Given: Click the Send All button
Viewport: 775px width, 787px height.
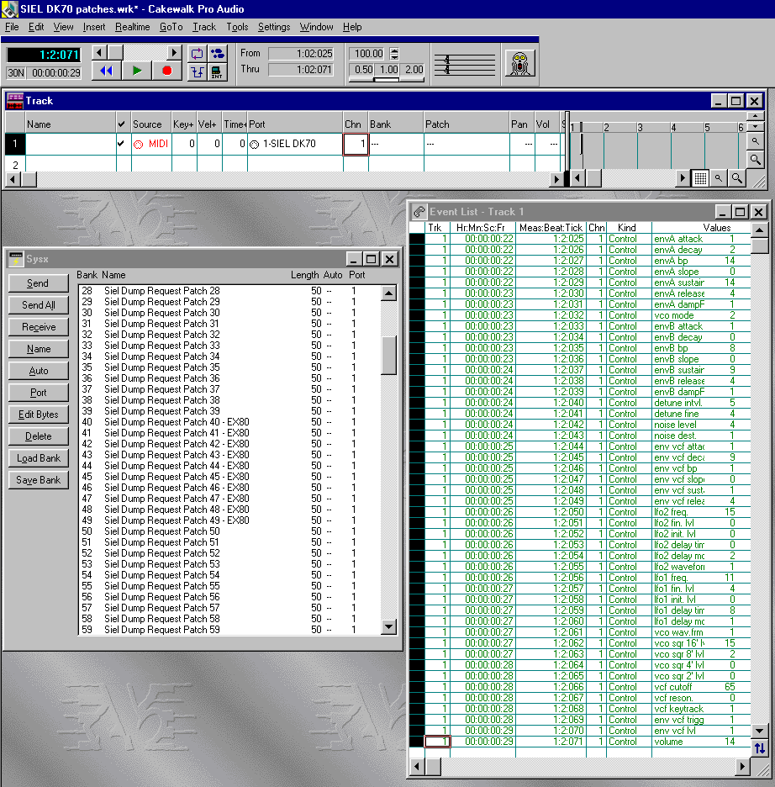Looking at the screenshot, I should [38, 305].
